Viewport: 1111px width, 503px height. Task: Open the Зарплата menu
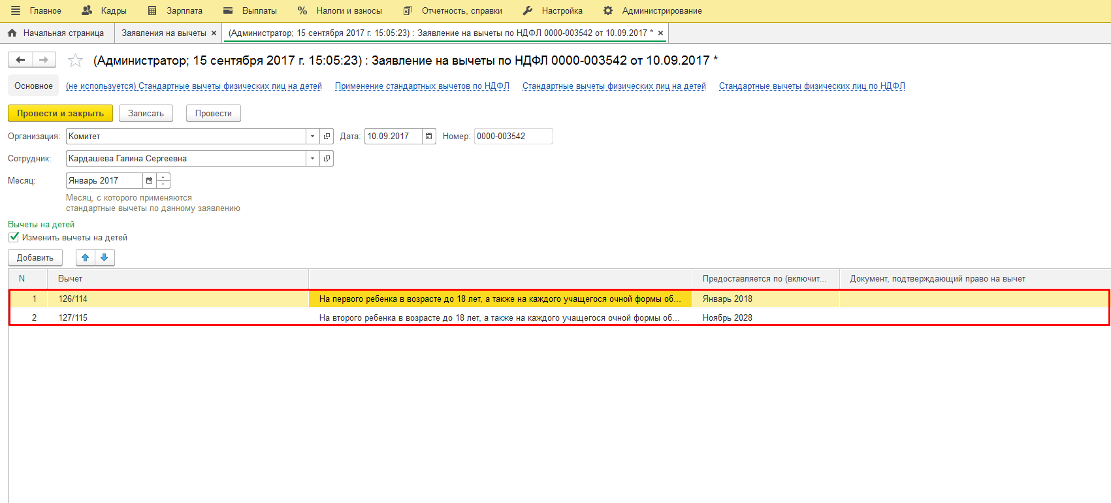point(175,10)
